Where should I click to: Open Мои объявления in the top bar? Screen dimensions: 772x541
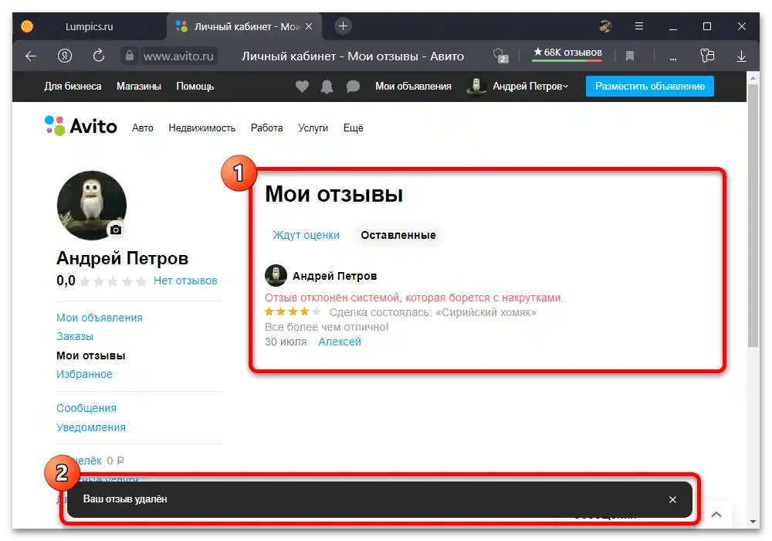point(413,87)
